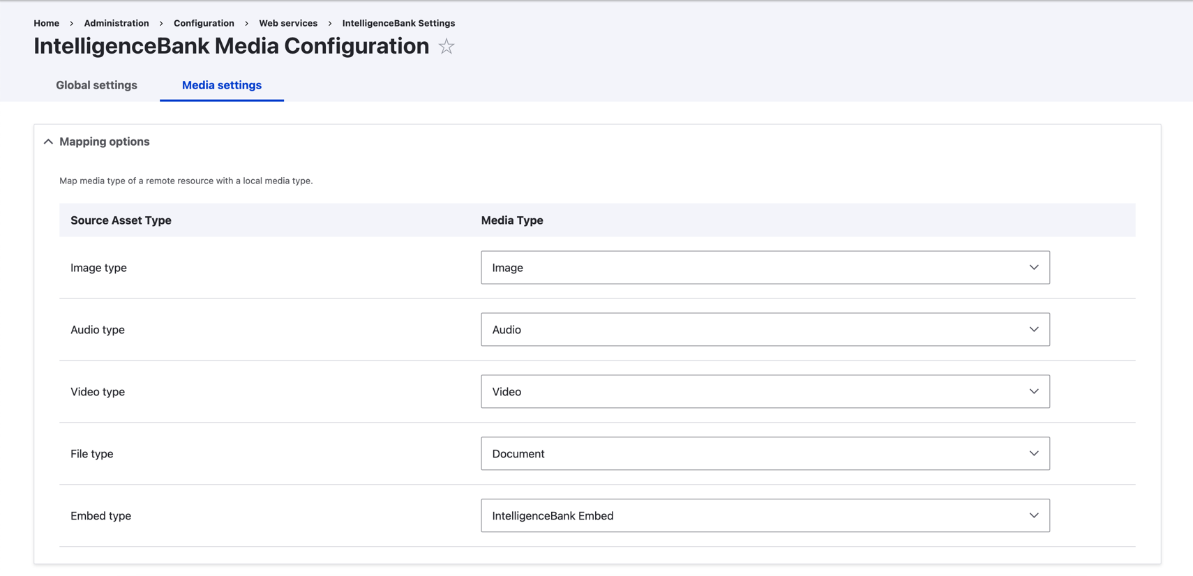Toggle the Mapping options section title
The height and width of the screenshot is (576, 1193).
(105, 142)
